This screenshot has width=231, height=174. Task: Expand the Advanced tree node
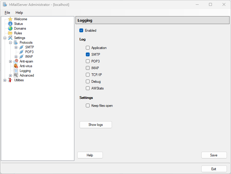coord(11,76)
